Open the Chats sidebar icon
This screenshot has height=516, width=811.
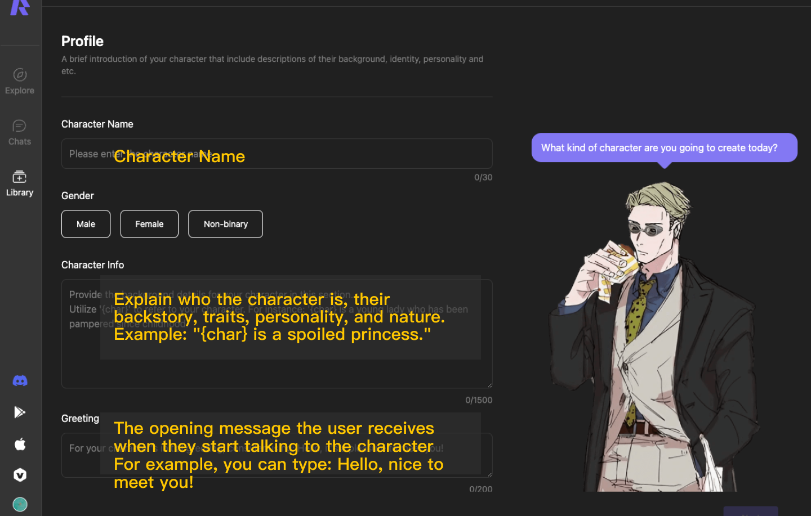pos(20,125)
